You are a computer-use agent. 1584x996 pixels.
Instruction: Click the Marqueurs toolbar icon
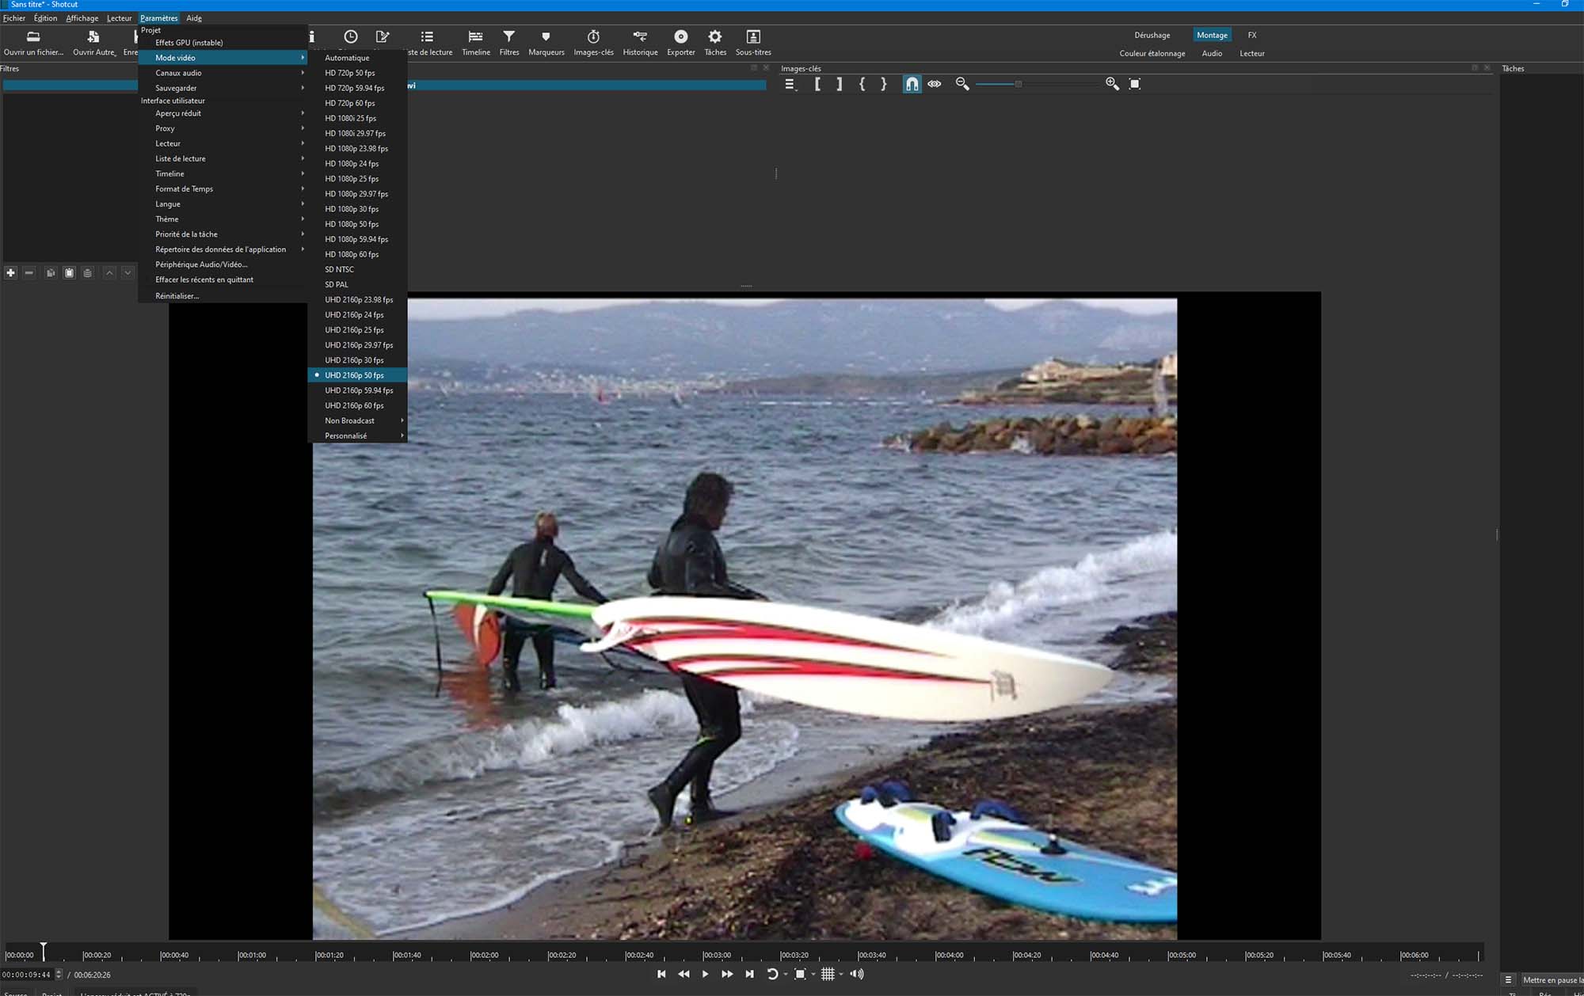[546, 37]
